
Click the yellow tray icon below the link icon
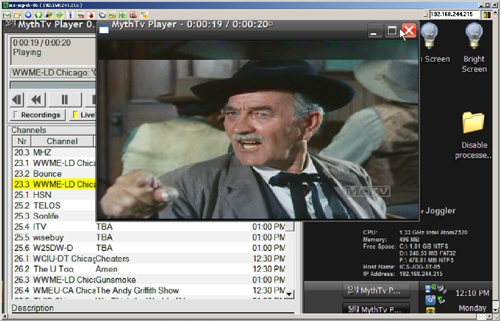[x=430, y=310]
